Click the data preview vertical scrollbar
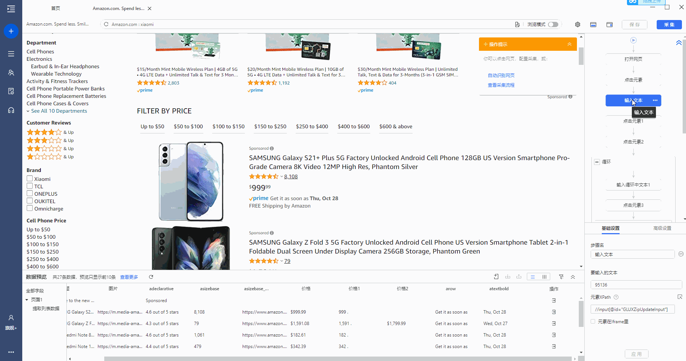This screenshot has width=686, height=361. coord(581,314)
